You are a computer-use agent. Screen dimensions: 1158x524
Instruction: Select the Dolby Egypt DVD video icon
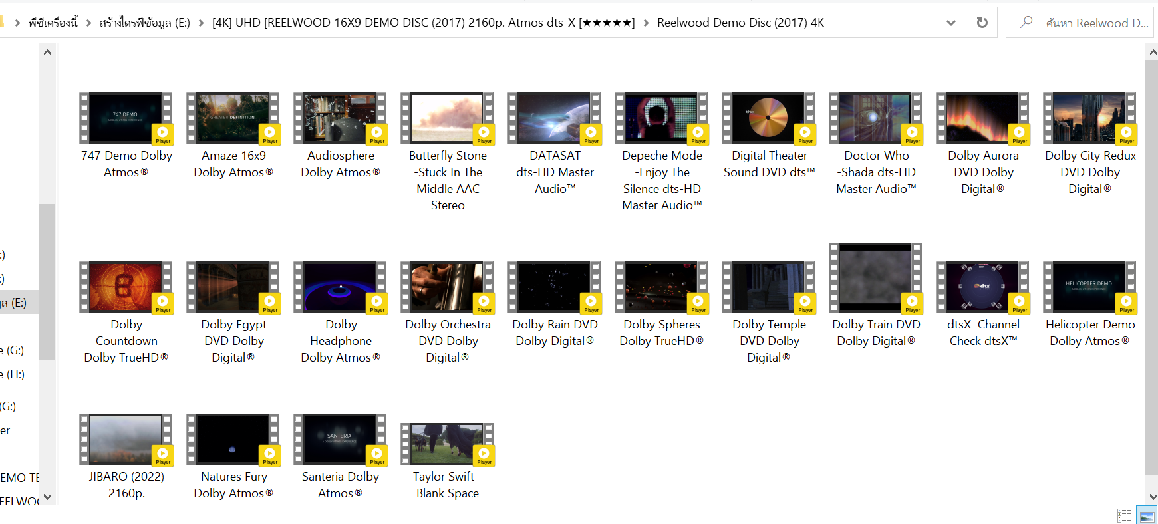233,287
